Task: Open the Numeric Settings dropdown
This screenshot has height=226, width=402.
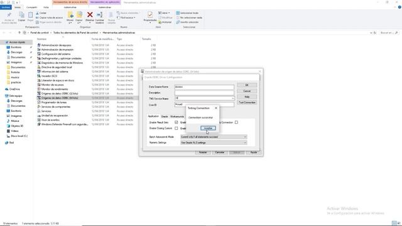Action: click(x=245, y=143)
